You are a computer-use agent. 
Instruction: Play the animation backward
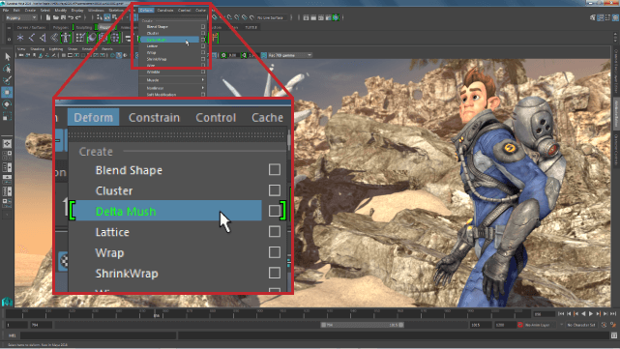point(583,314)
